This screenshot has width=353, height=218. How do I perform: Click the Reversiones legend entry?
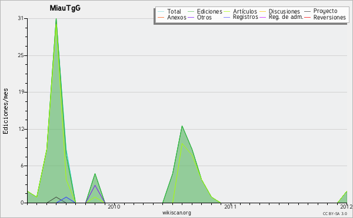[x=325, y=17]
